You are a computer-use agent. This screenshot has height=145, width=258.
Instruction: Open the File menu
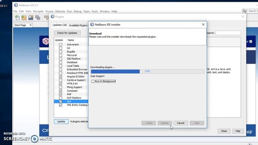pyautogui.click(x=15, y=11)
